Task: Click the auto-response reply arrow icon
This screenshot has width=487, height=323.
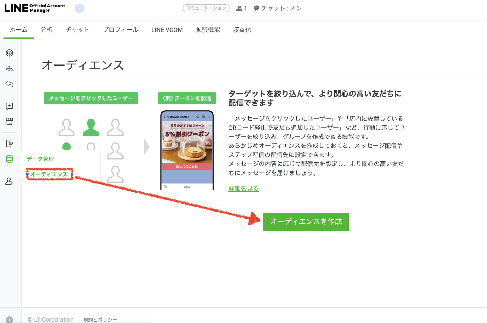Action: [x=9, y=84]
